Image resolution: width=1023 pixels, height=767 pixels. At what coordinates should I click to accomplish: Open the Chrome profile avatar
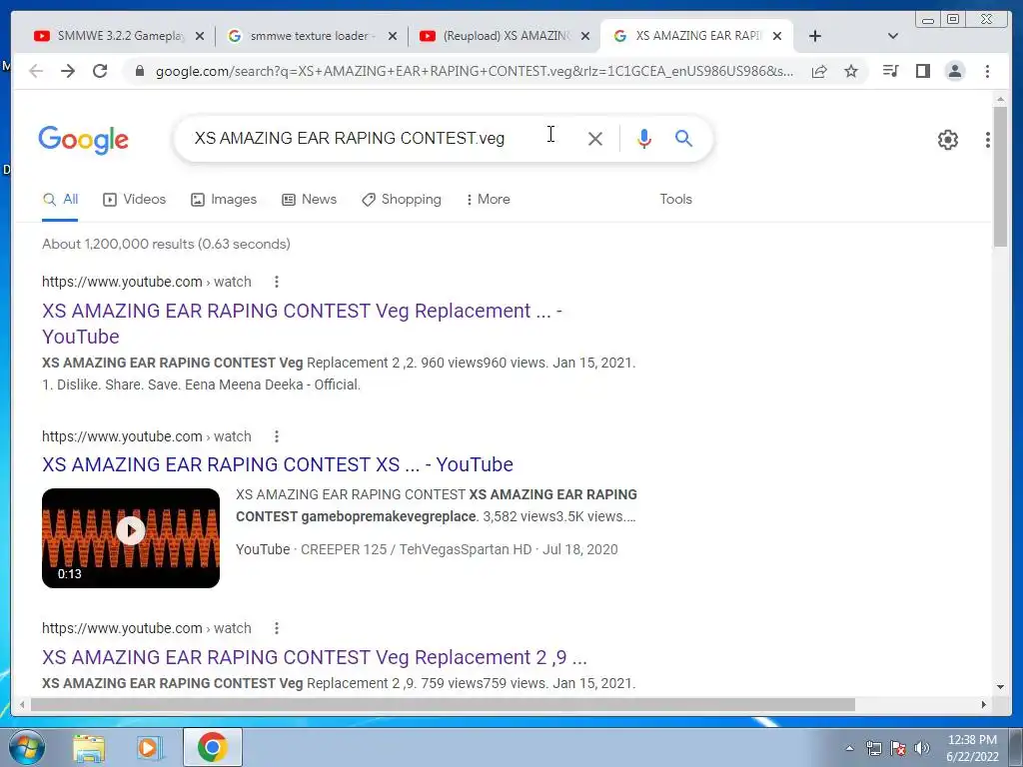(954, 71)
